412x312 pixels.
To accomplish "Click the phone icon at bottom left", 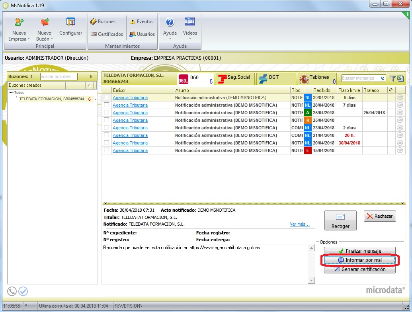I will (12, 291).
